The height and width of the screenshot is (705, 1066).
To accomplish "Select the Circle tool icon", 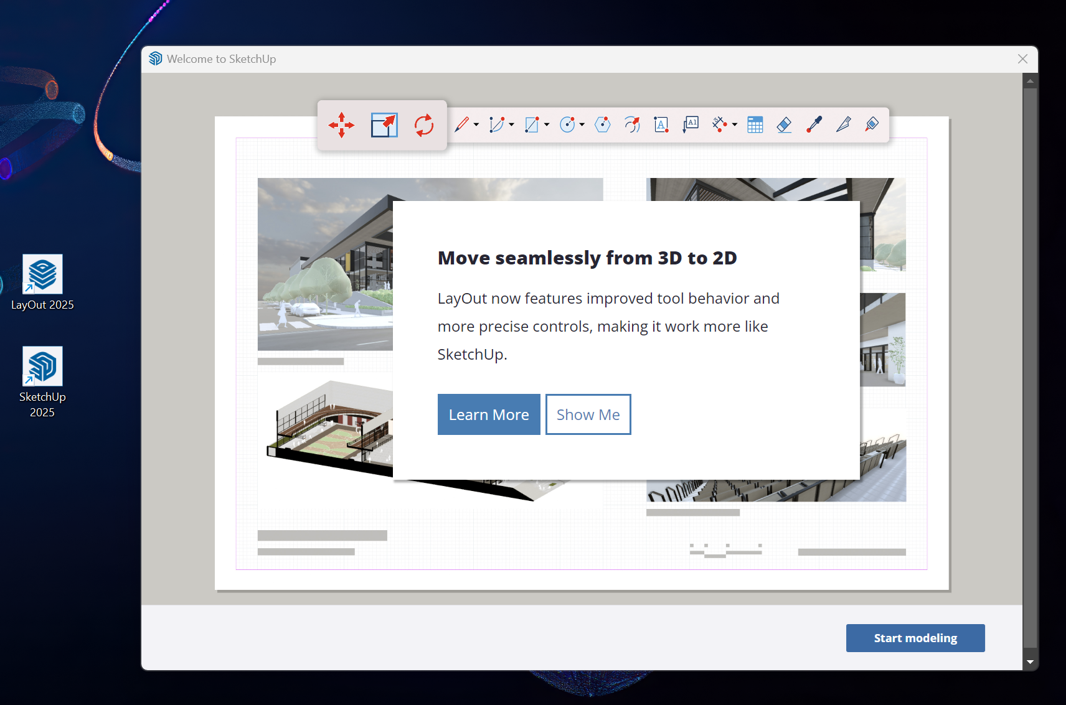I will (x=567, y=124).
